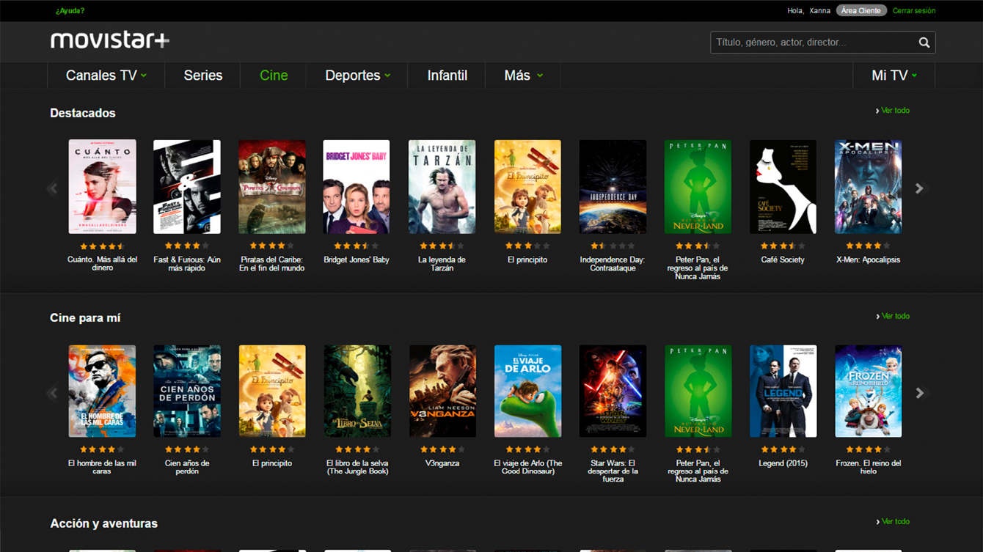983x552 pixels.
Task: Open Legend (2015) poster
Action: pyautogui.click(x=783, y=391)
